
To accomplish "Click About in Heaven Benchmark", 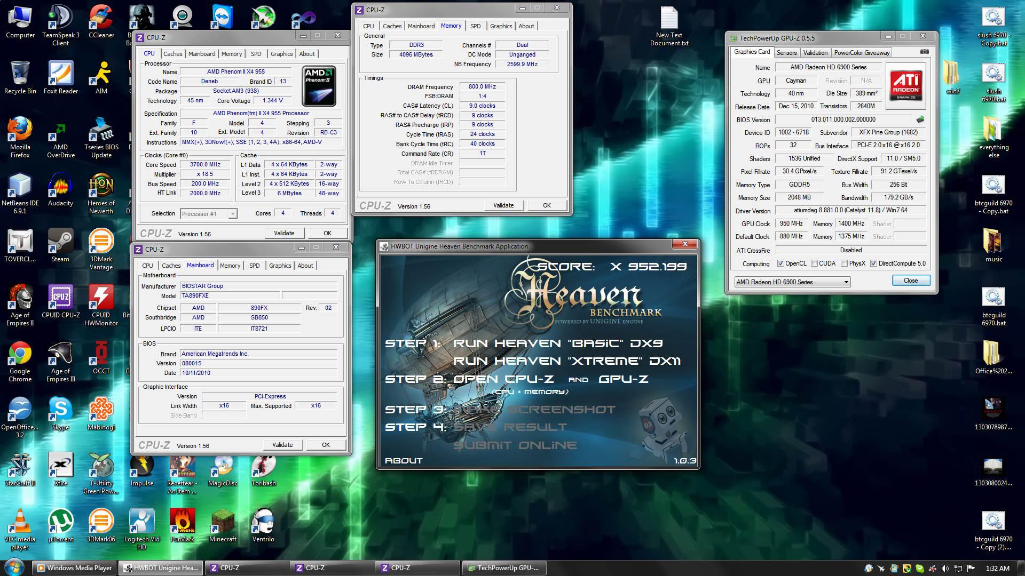I will (x=404, y=461).
